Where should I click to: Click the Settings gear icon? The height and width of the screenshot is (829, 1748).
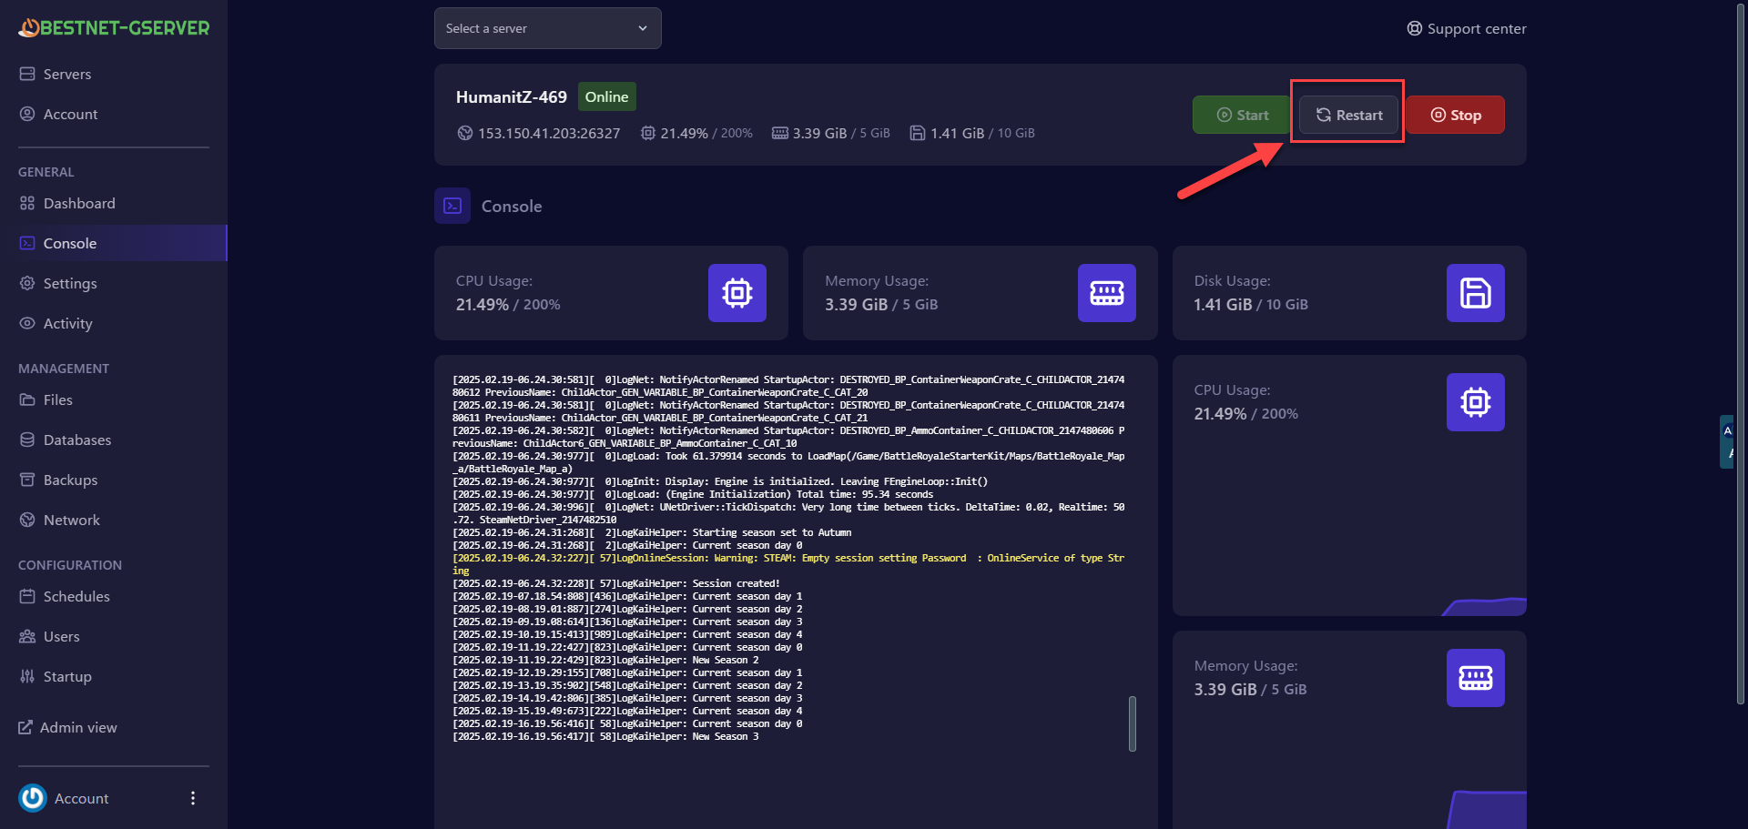27,283
